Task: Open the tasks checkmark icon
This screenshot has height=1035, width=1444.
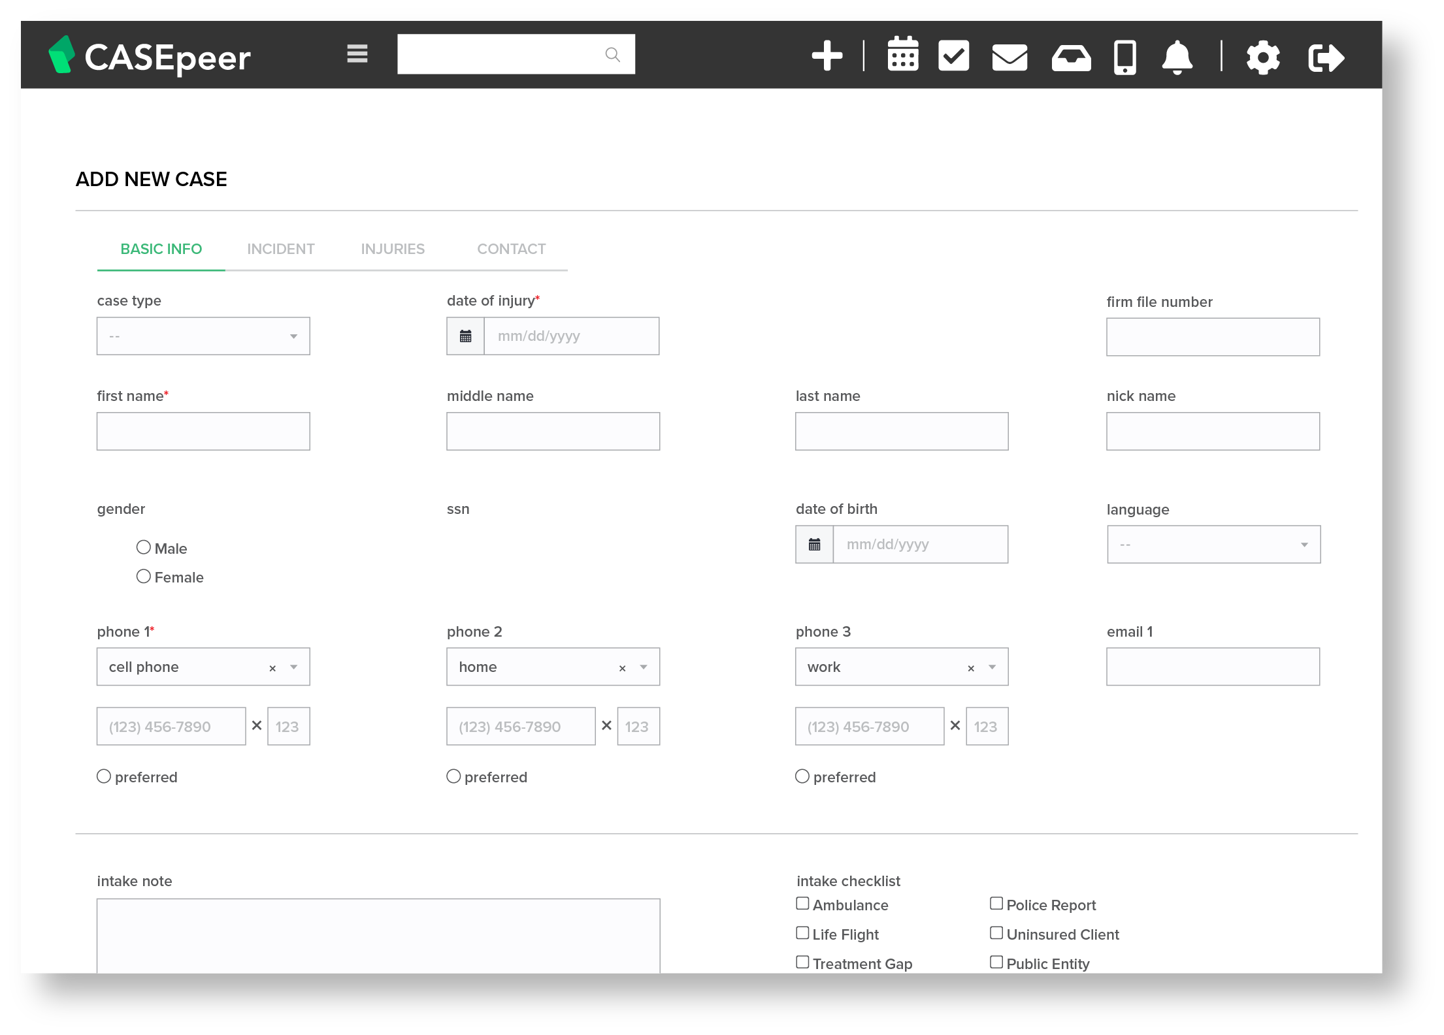Action: click(x=953, y=56)
